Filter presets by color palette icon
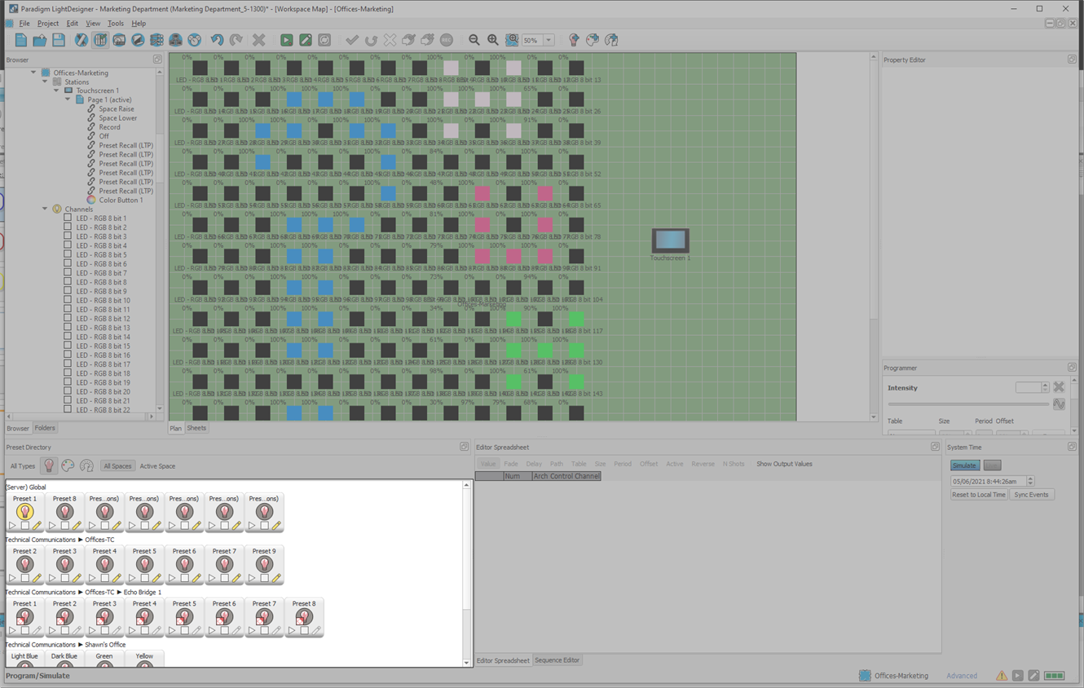 click(x=68, y=466)
